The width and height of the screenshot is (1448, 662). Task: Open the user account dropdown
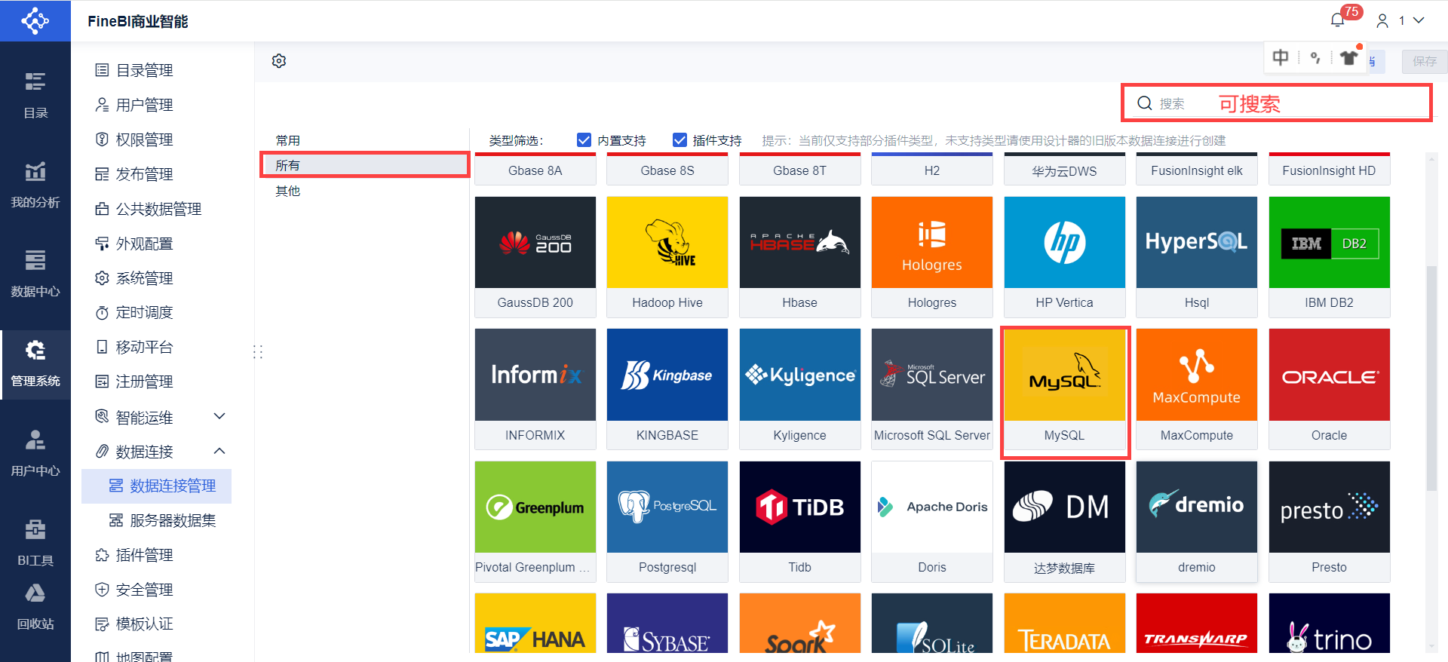(1400, 20)
